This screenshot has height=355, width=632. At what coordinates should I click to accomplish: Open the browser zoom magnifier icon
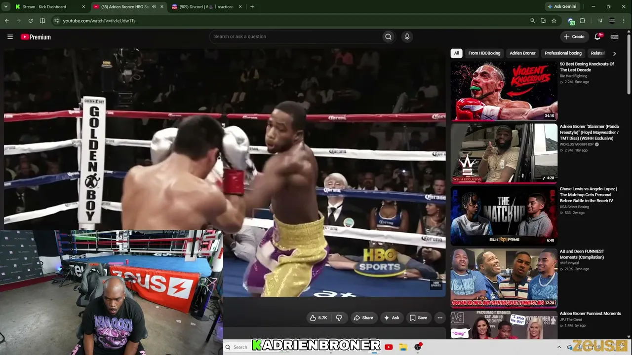532,21
